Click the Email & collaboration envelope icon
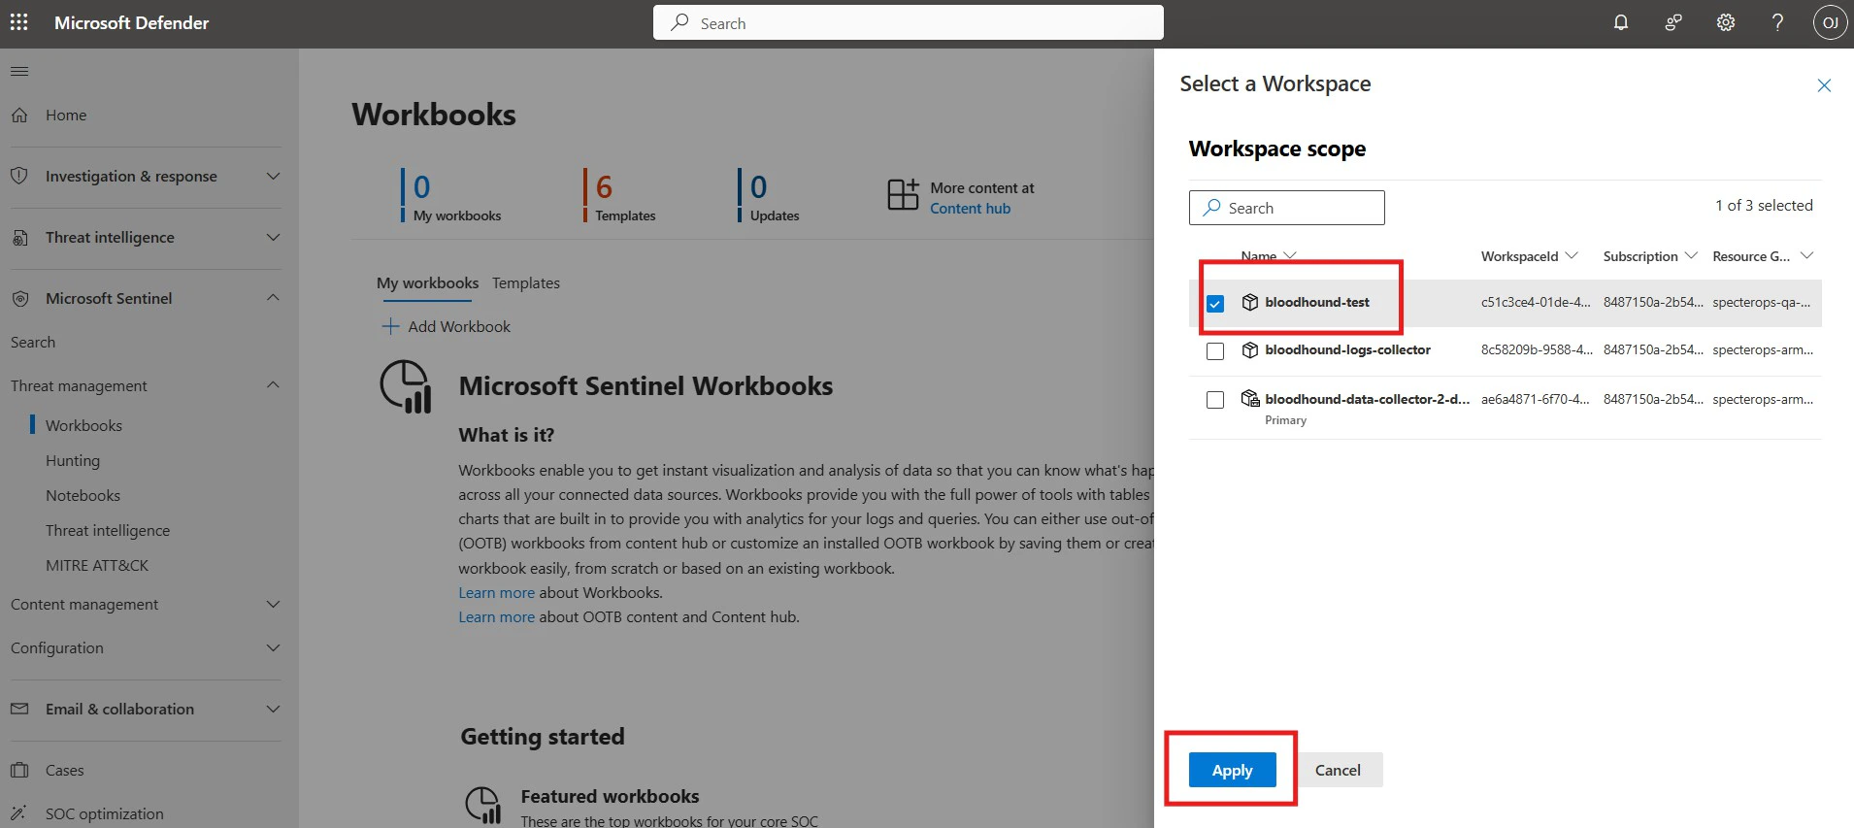1854x828 pixels. [19, 709]
